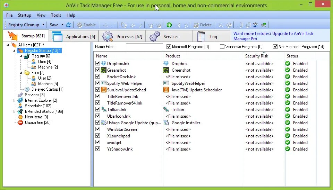
Task: Click the Dropbox icon beside Dropbox.lnk
Action: point(103,63)
